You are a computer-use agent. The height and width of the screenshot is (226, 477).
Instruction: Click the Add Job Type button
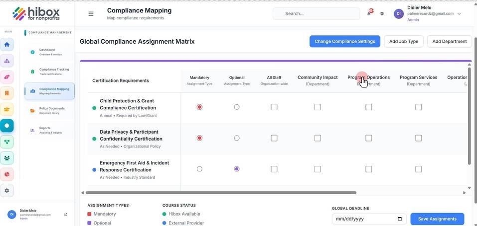[x=404, y=41]
